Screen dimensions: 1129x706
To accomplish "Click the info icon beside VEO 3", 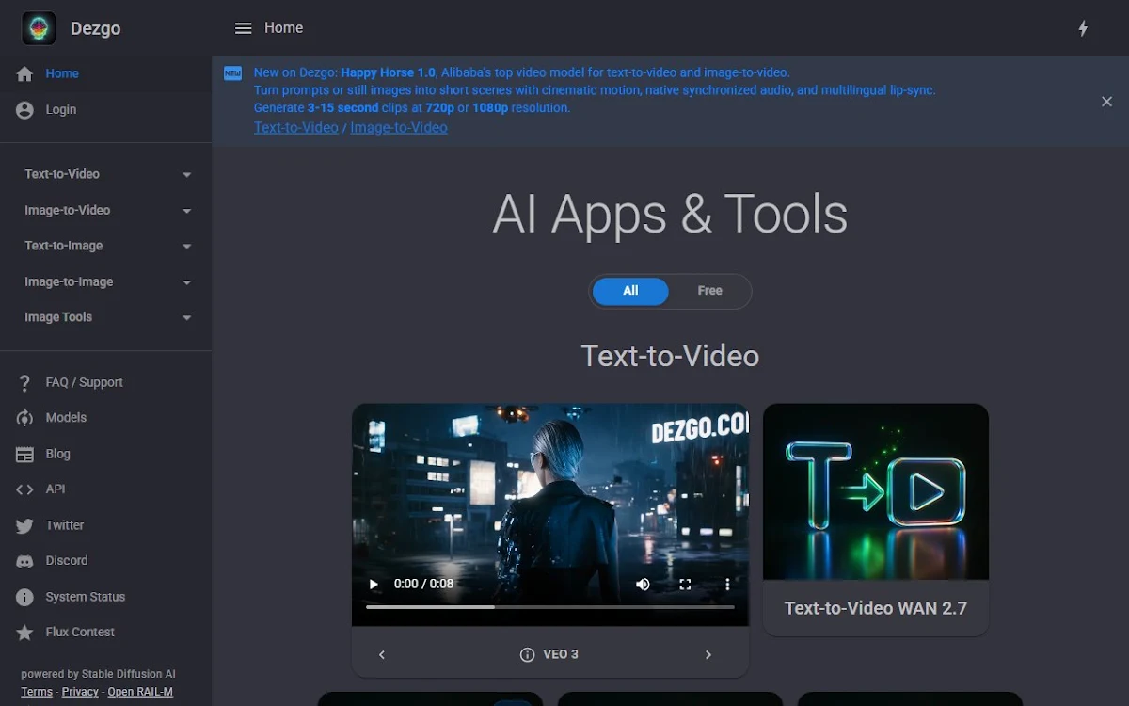I will click(x=527, y=654).
